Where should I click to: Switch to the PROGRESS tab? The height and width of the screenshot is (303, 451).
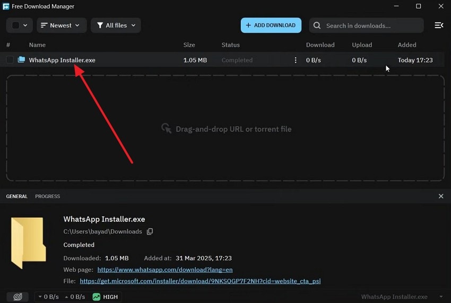click(47, 197)
